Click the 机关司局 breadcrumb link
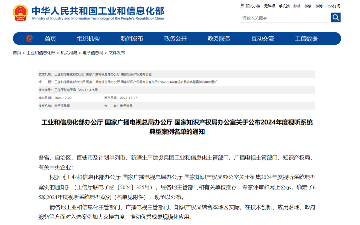The height and width of the screenshot is (225, 360). point(69,53)
